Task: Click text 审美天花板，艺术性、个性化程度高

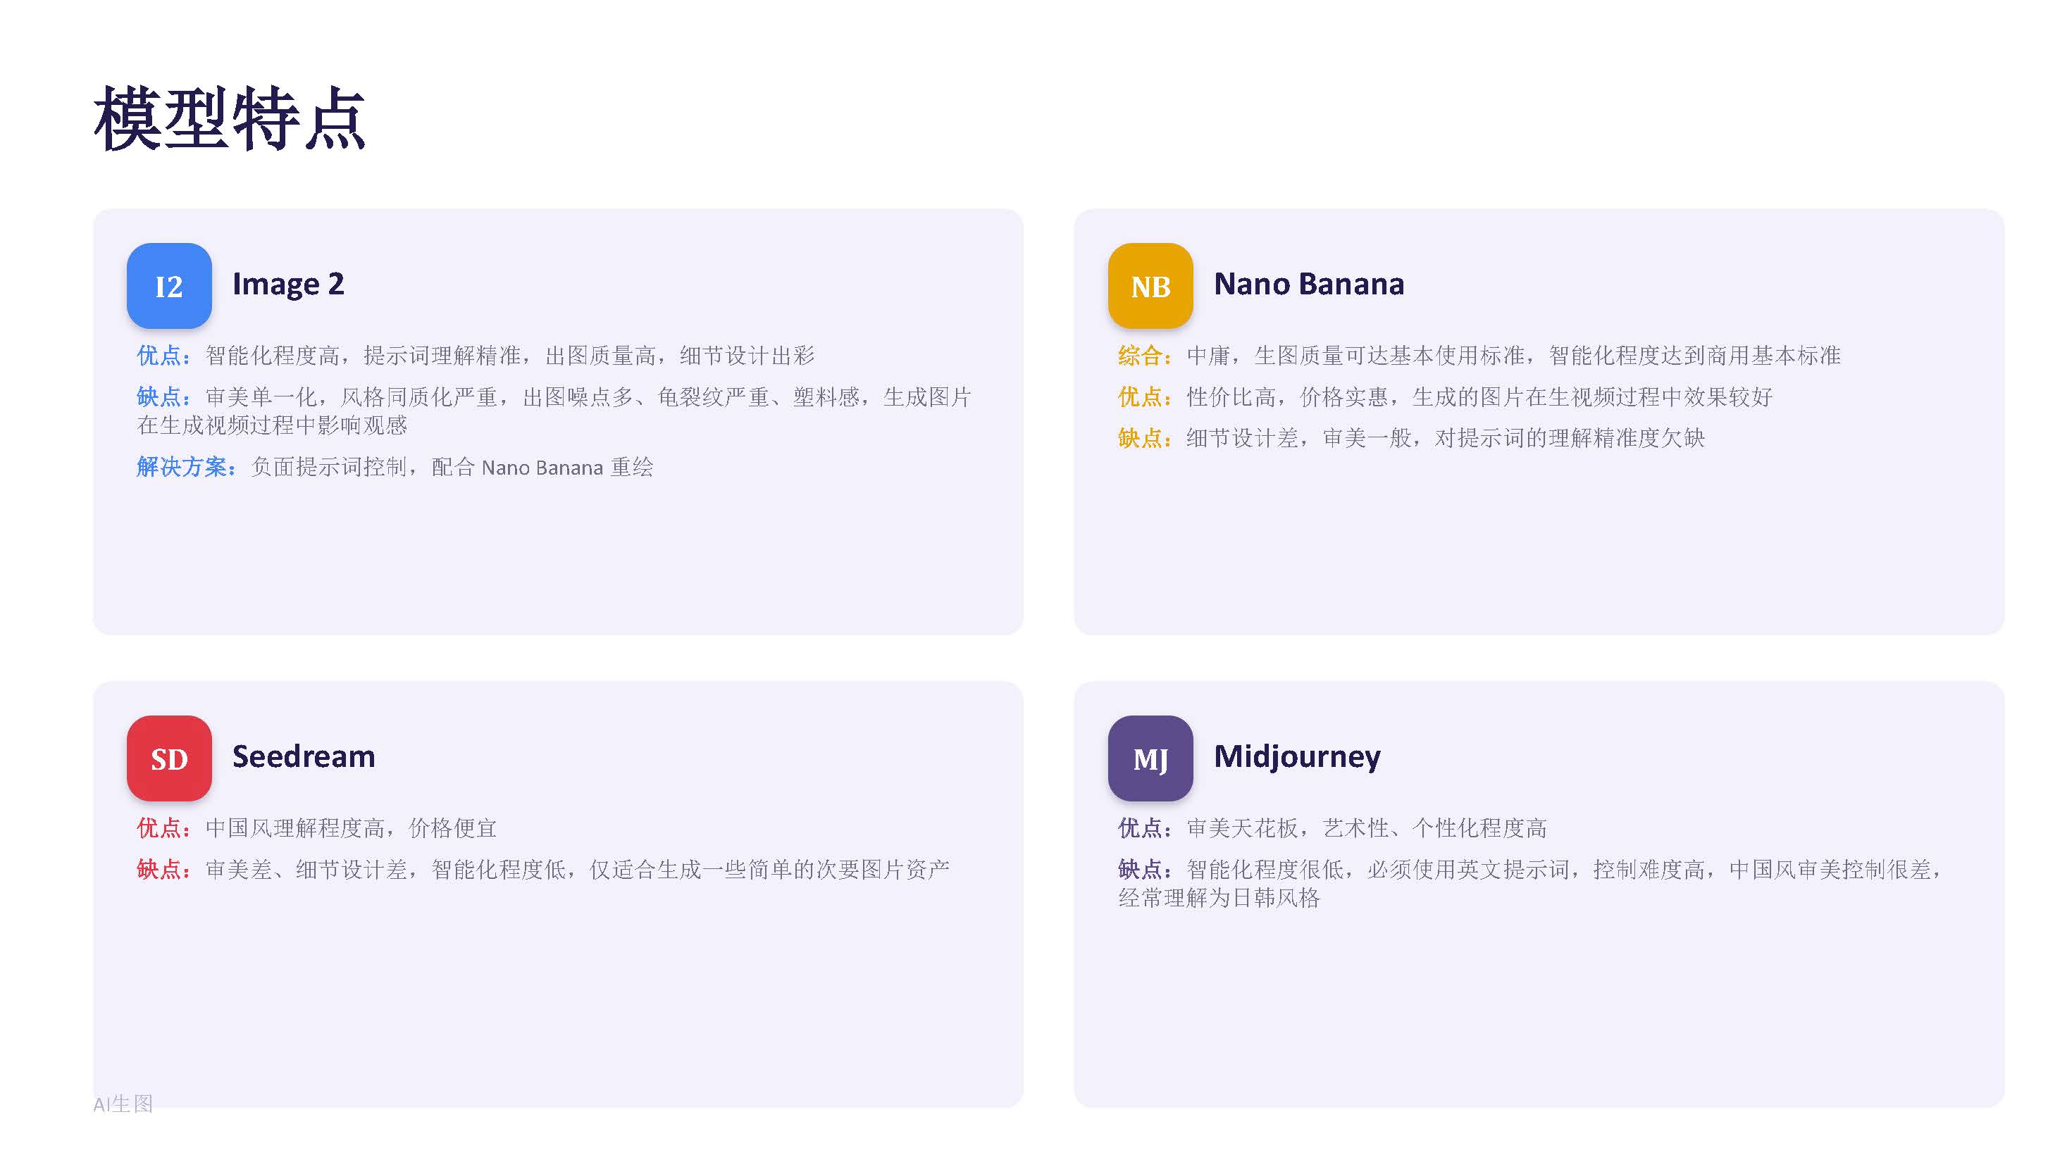Action: (x=1367, y=827)
